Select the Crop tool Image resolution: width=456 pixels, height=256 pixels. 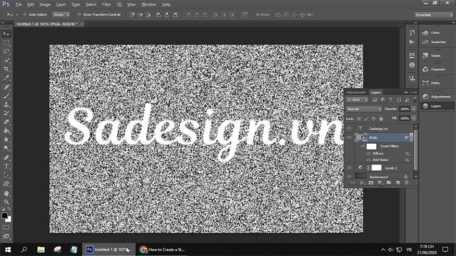pos(6,69)
